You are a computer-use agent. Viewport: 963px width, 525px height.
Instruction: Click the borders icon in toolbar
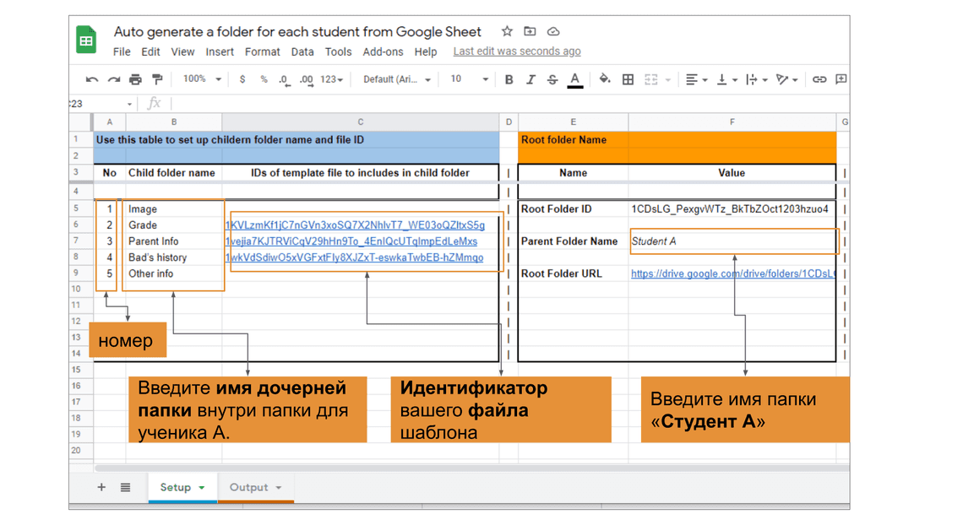(x=628, y=79)
